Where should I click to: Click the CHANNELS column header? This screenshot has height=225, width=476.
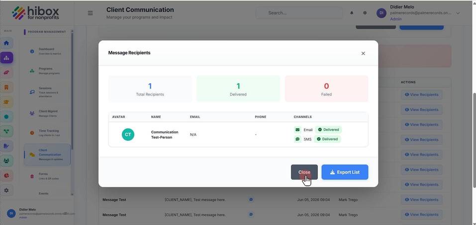pyautogui.click(x=302, y=117)
